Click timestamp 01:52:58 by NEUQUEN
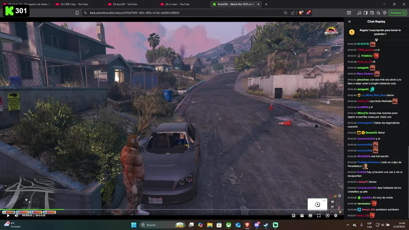 [x=352, y=157]
